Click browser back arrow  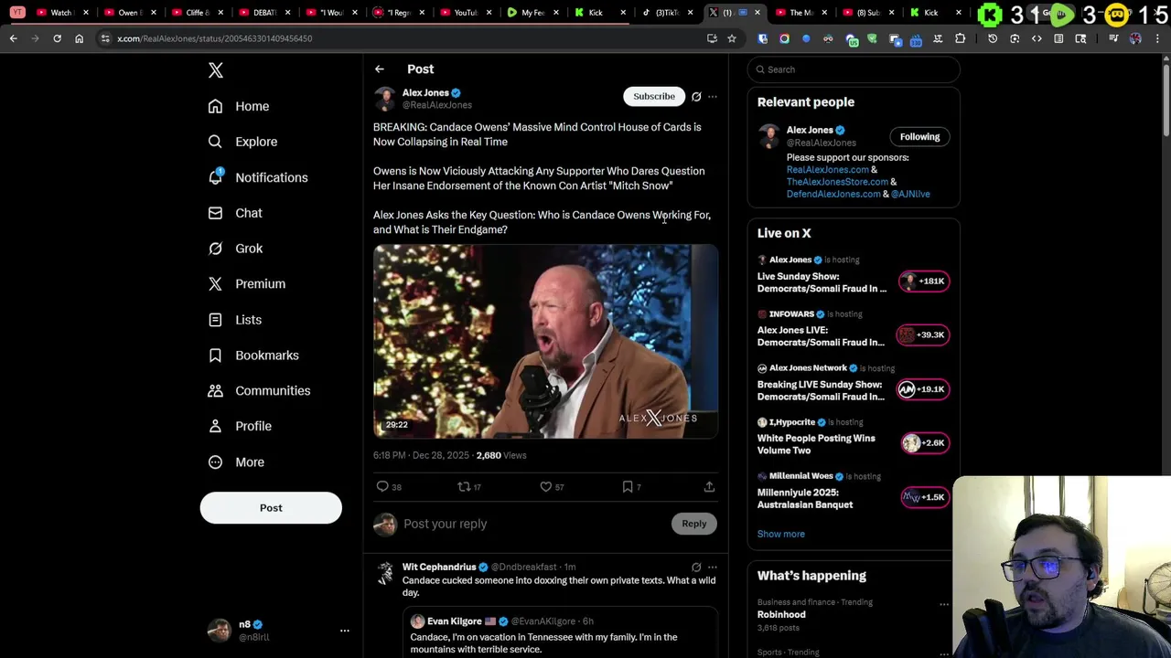click(x=13, y=38)
